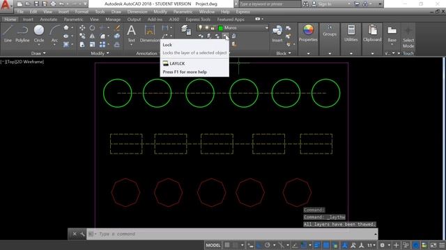This screenshot has width=446, height=250.
Task: Open the Format menu
Action: (82, 12)
